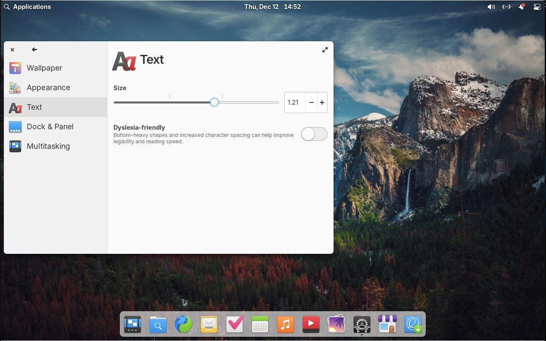The width and height of the screenshot is (546, 341).
Task: Launch AppCenter from the dock
Action: 388,324
